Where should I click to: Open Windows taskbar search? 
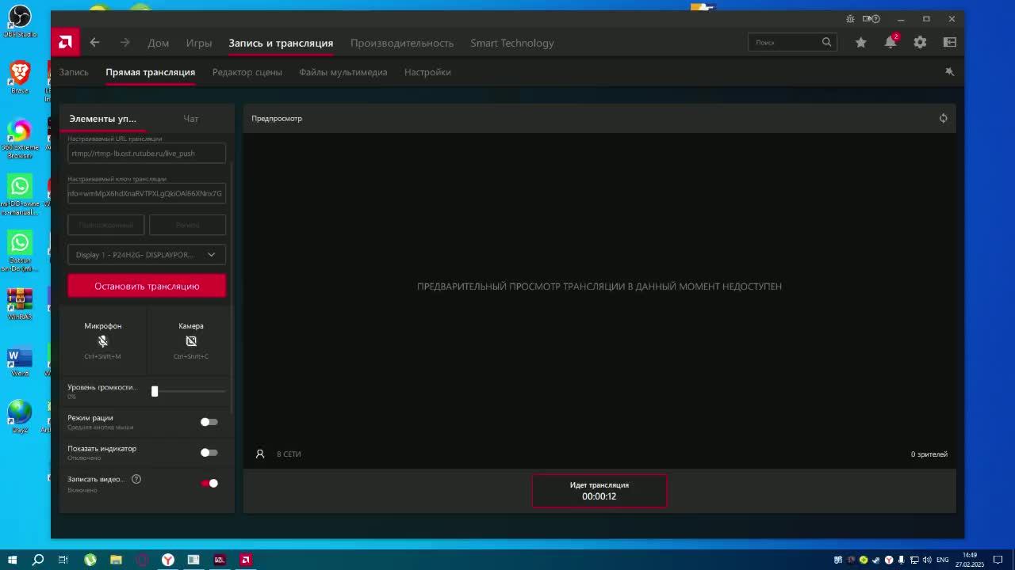(x=37, y=560)
